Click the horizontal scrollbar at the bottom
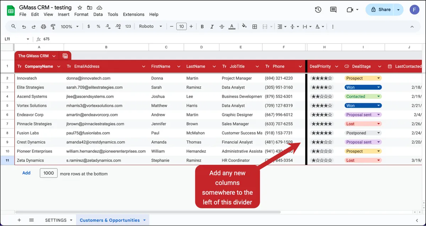426x226 pixels. (x=147, y=212)
